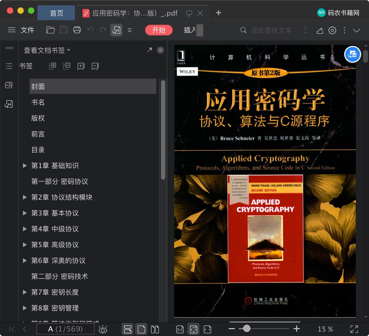Select the 版权 bookmark
The height and width of the screenshot is (336, 369).
(38, 118)
